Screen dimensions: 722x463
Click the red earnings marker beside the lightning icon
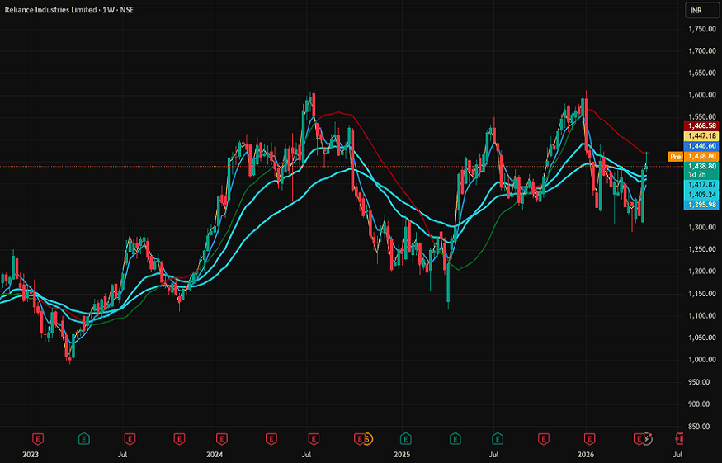pos(638,438)
